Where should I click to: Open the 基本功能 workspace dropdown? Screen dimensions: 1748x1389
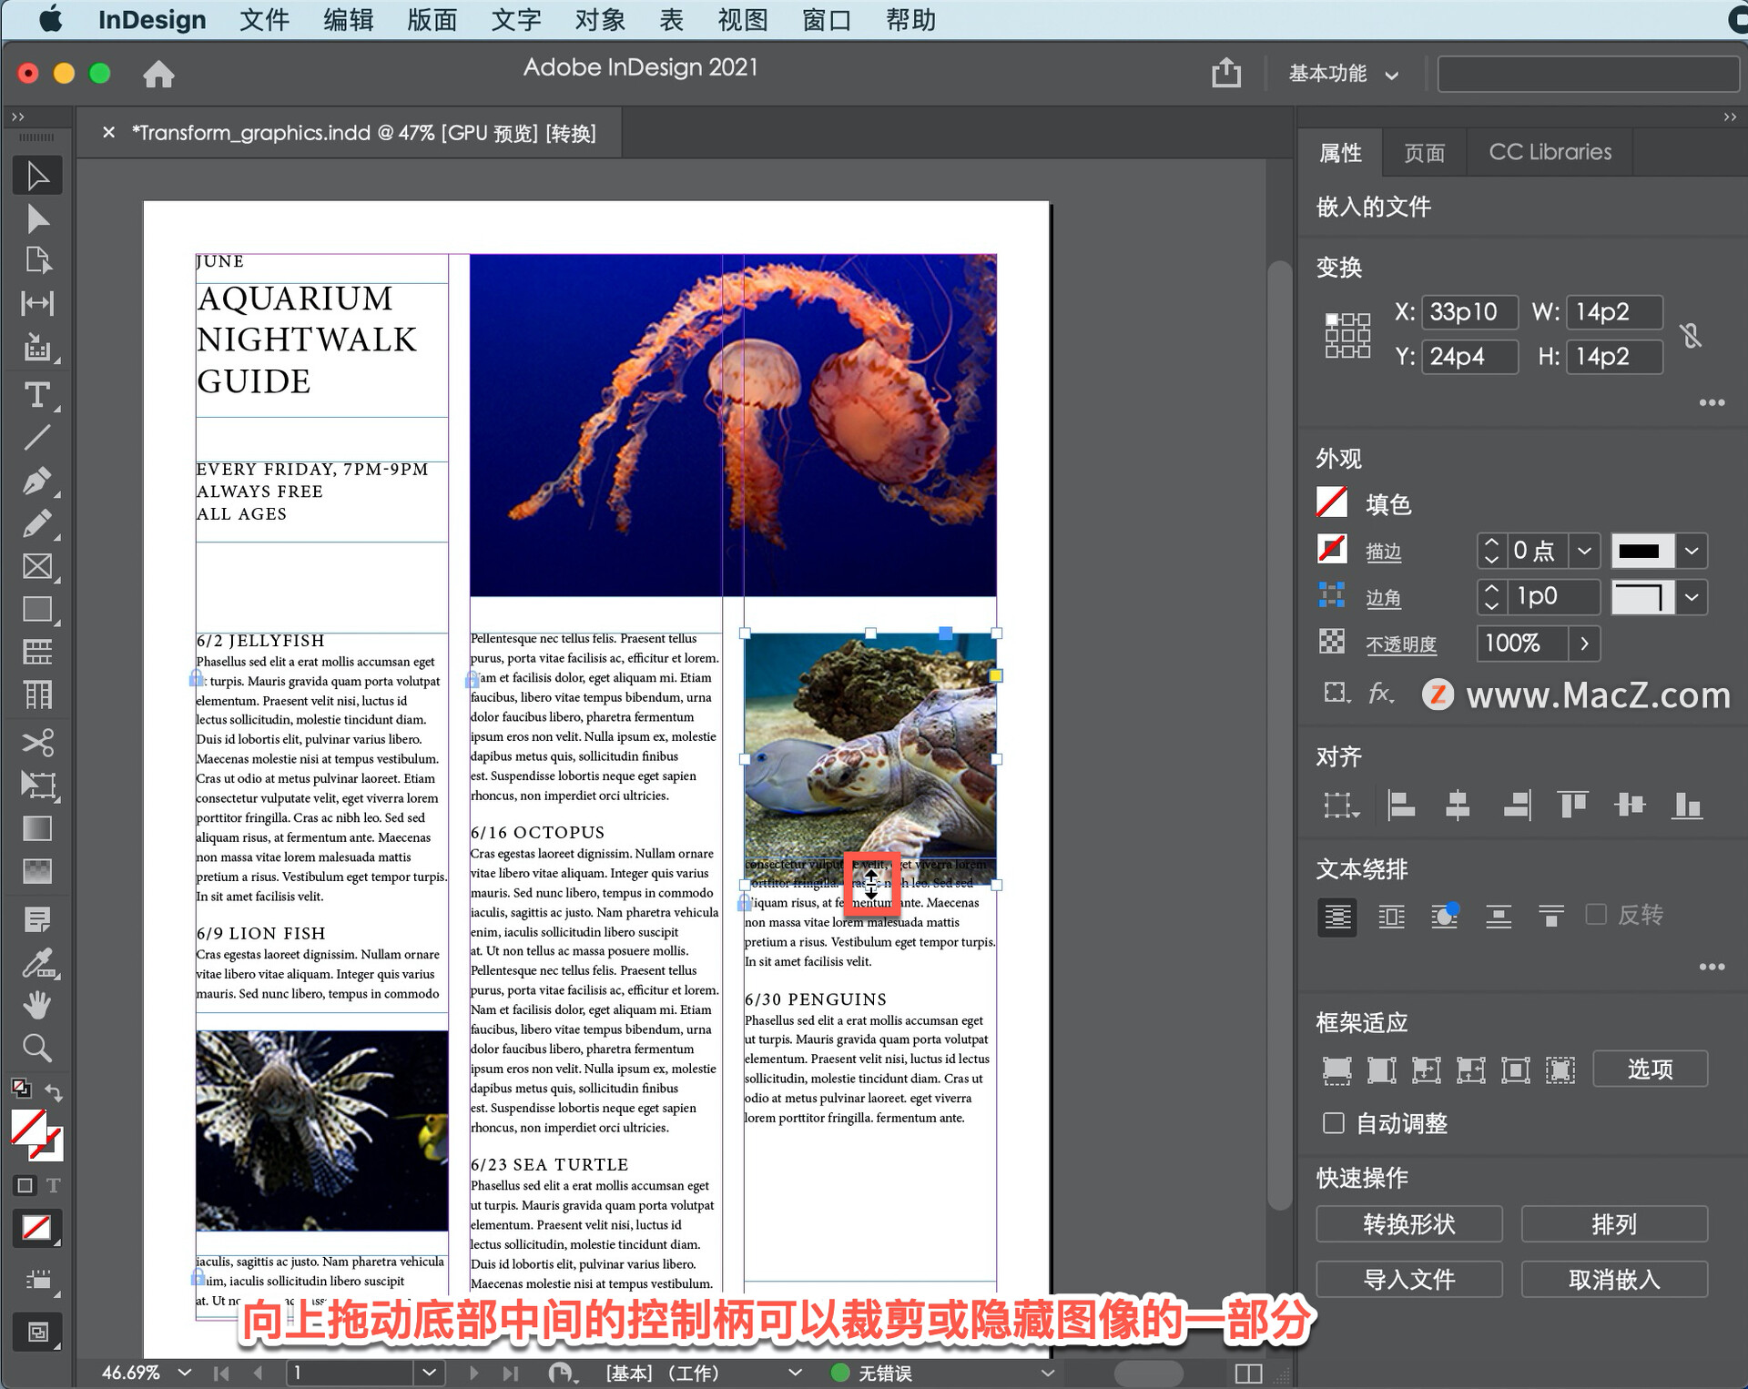tap(1343, 74)
